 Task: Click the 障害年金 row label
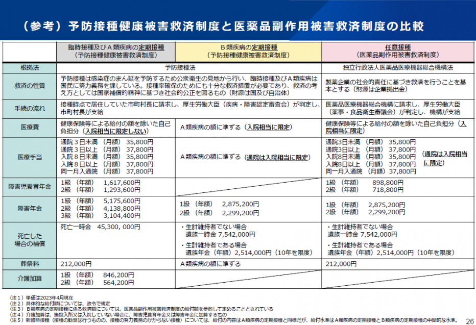(x=30, y=209)
